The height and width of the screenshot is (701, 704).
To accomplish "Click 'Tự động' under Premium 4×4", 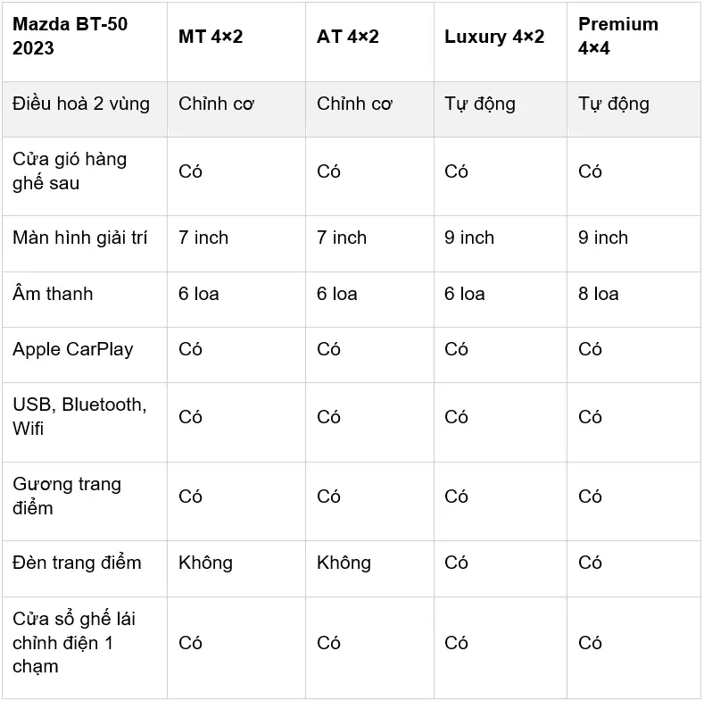I will (x=614, y=104).
